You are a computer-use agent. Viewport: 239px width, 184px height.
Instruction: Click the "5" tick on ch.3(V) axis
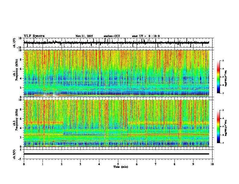pyautogui.click(x=21, y=150)
